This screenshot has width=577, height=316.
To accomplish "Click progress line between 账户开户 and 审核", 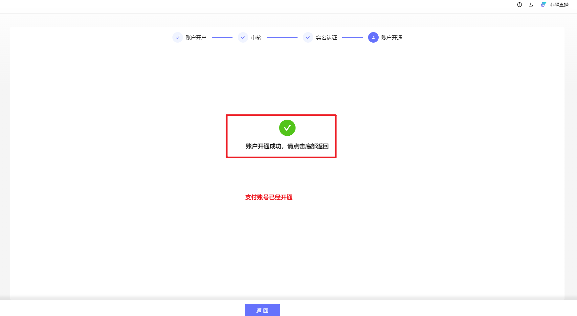I will (222, 38).
